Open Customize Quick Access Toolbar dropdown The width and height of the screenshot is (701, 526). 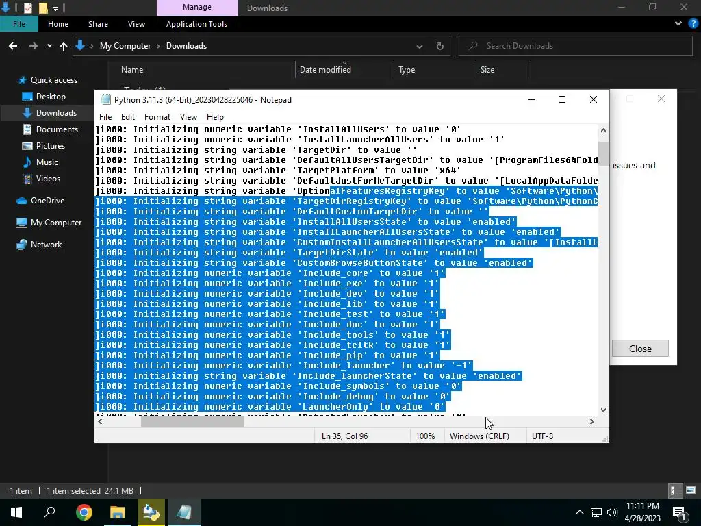click(x=55, y=8)
